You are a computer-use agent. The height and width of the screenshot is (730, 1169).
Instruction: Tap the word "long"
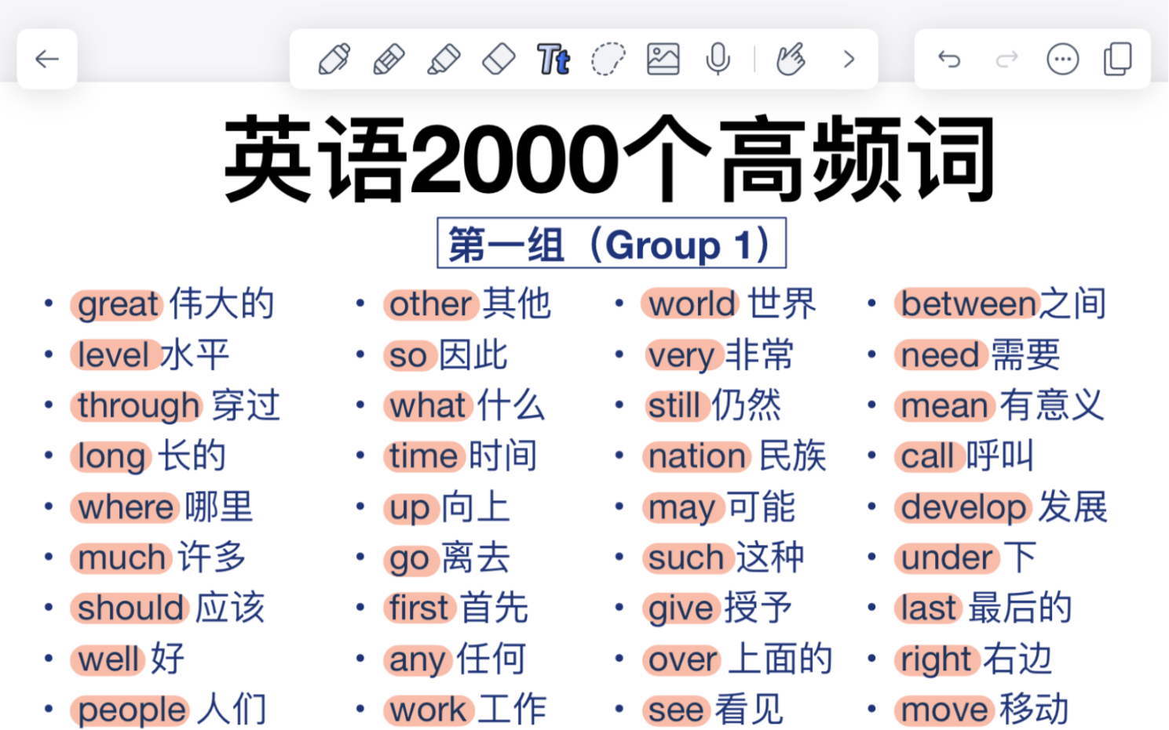tap(111, 456)
